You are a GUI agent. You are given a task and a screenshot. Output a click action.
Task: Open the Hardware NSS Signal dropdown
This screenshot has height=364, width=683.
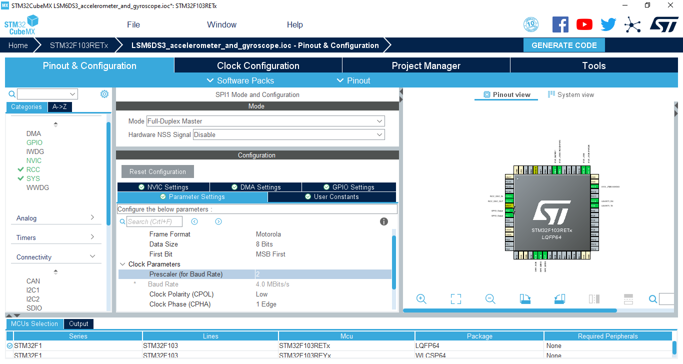(288, 134)
